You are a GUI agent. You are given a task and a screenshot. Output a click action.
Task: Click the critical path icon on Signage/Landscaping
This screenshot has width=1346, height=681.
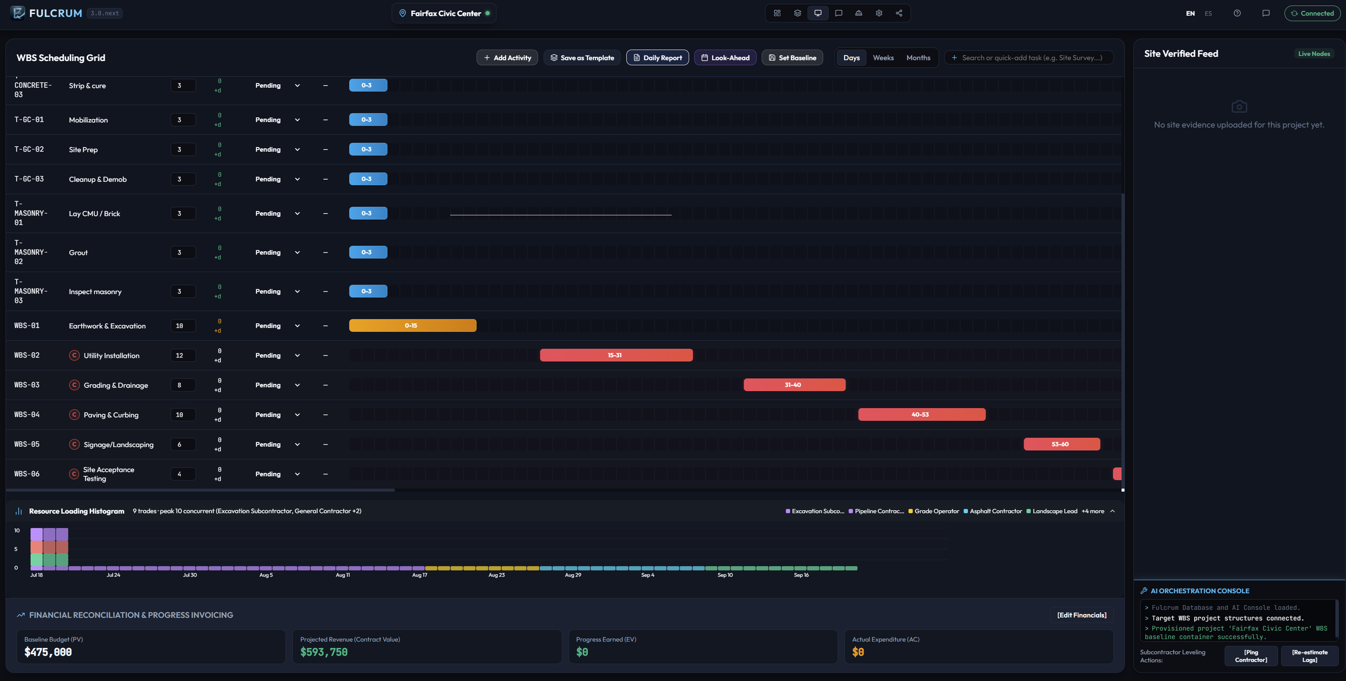[x=74, y=445]
